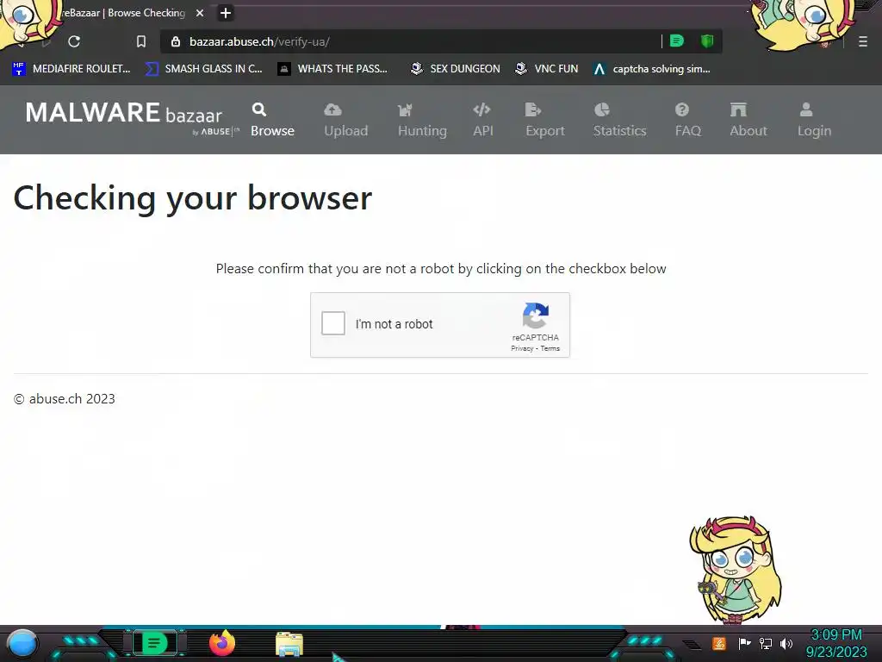Open the reCAPTCHA Terms link
This screenshot has height=662, width=882.
[550, 348]
